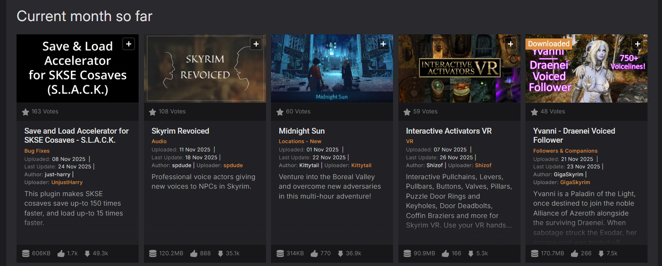This screenshot has width=662, height=266.
Task: Click the thumbs-up icon next to 888
Action: pyautogui.click(x=194, y=254)
